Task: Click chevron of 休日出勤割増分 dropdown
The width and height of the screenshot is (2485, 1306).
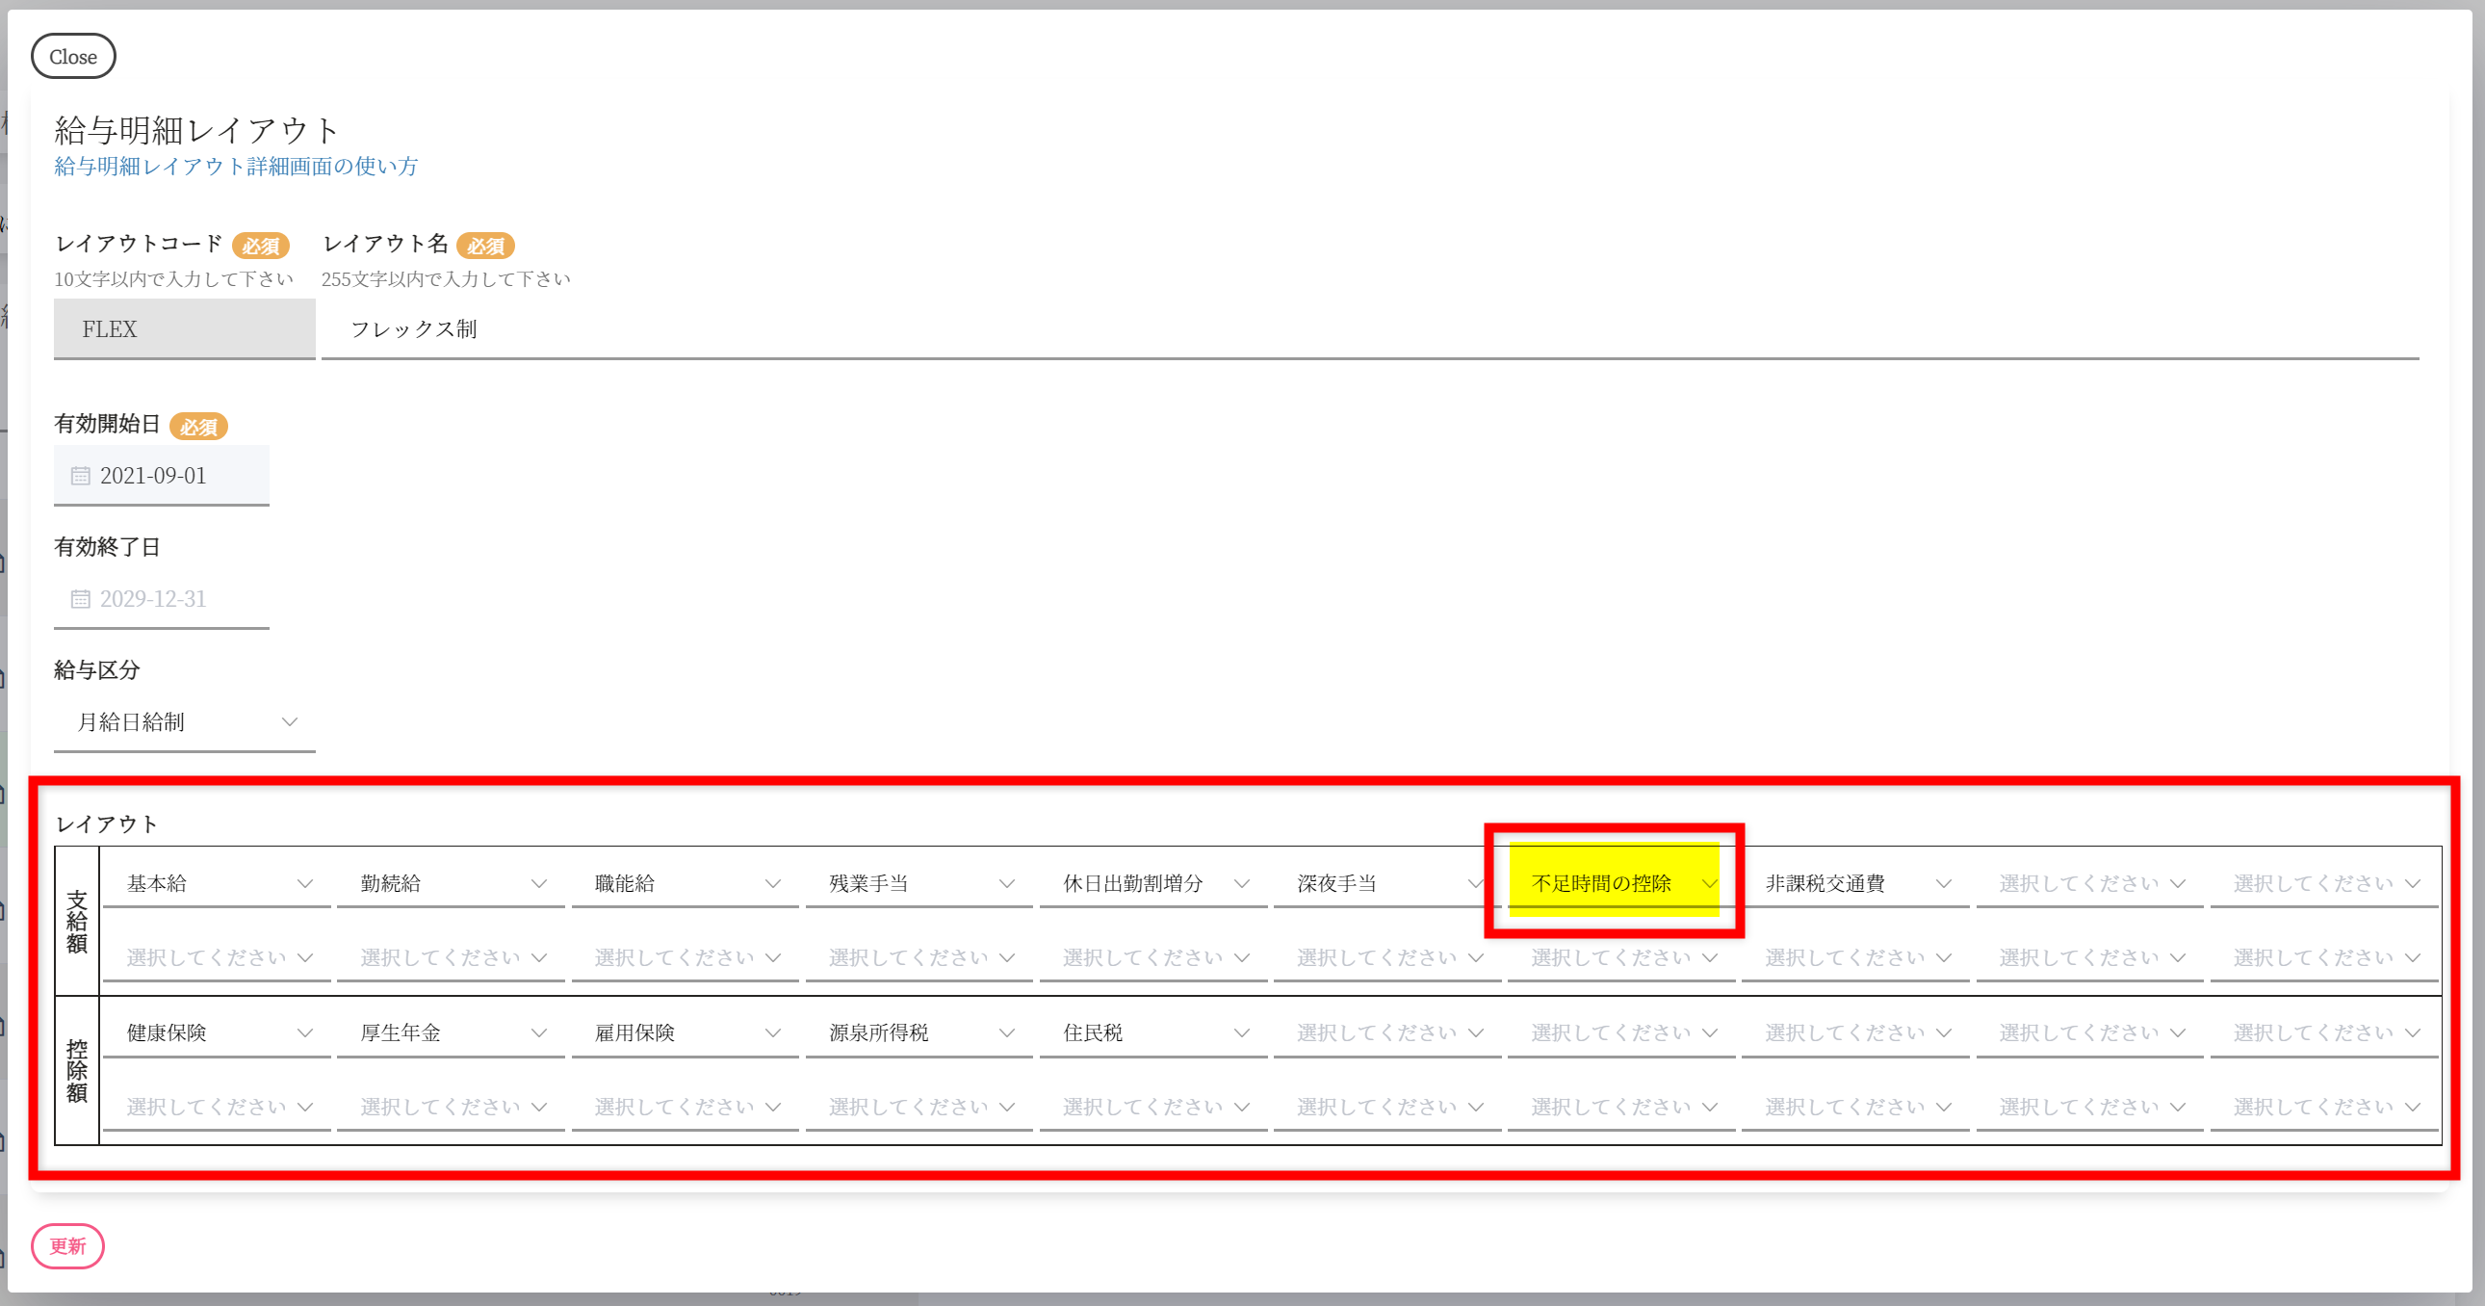Action: click(x=1241, y=883)
